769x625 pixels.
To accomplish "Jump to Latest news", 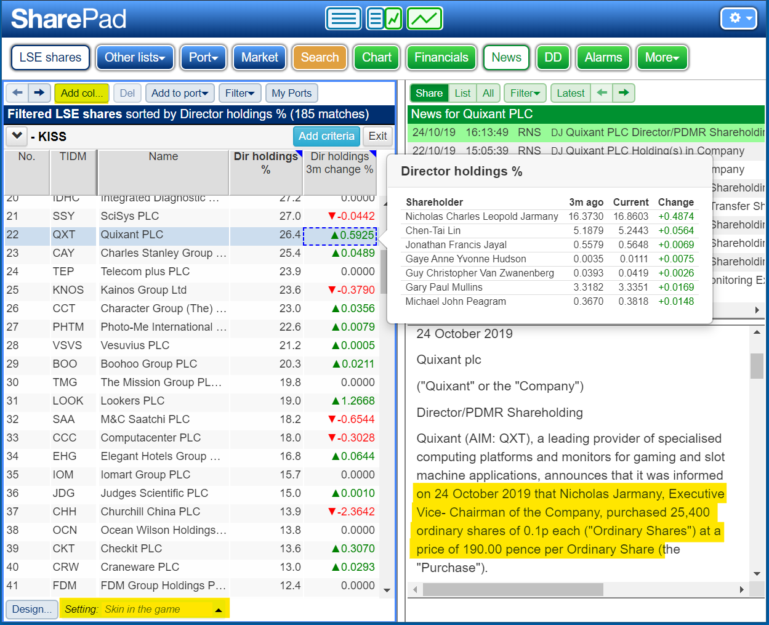I will (571, 93).
